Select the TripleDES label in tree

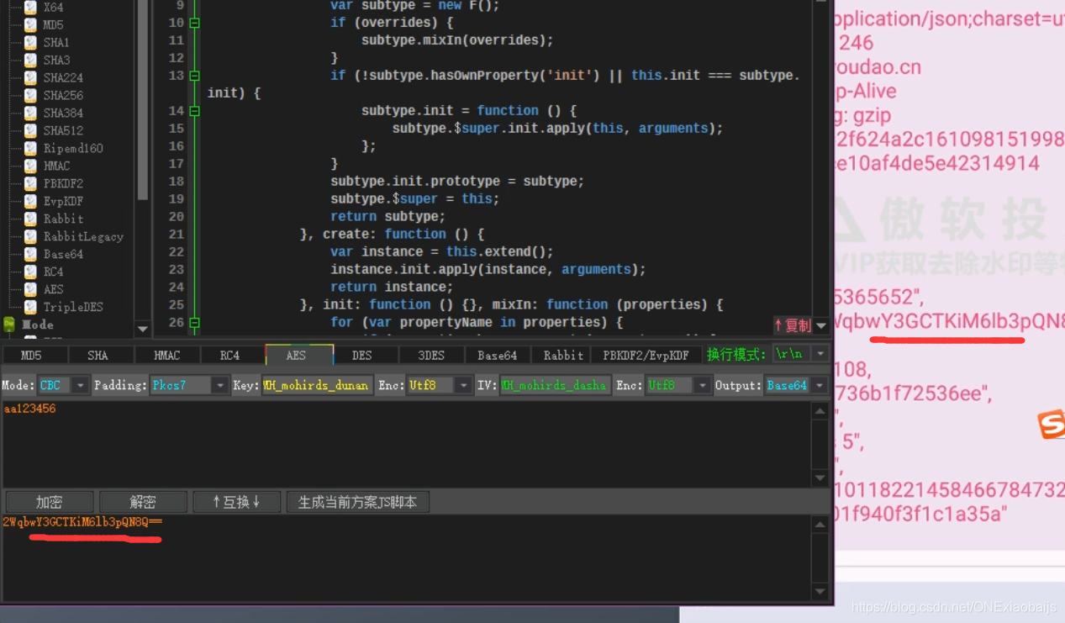tap(73, 307)
